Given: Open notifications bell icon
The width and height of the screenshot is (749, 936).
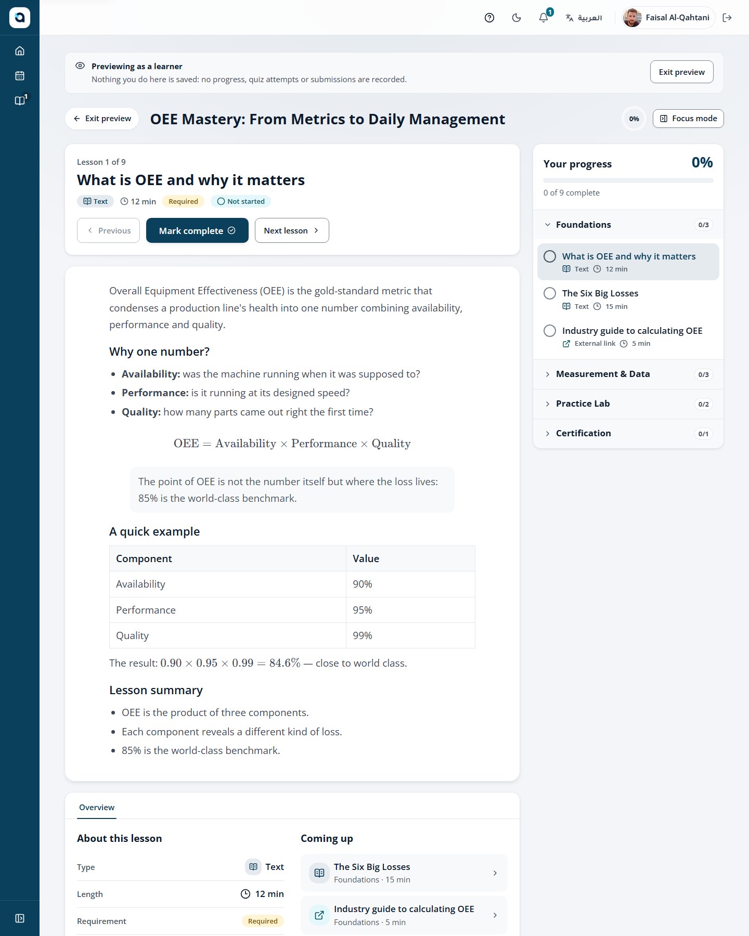Looking at the screenshot, I should pyautogui.click(x=544, y=18).
